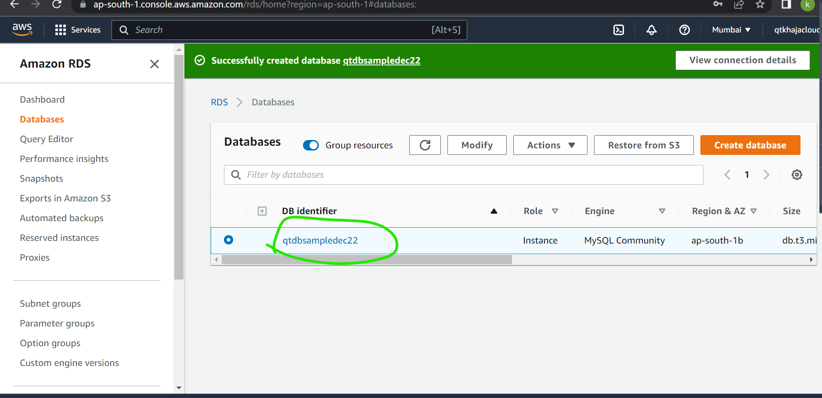Click the refresh databases button
This screenshot has height=398, width=822.
click(425, 145)
